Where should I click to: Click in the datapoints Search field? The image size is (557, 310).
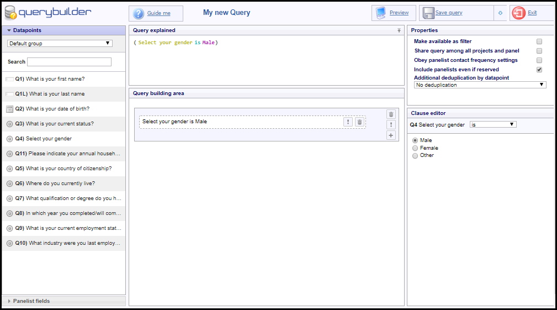click(x=69, y=62)
